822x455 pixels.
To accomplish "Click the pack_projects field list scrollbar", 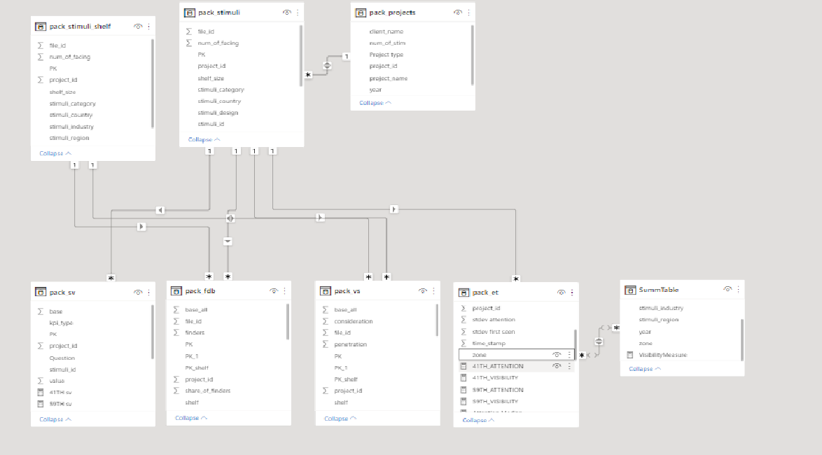I will click(473, 55).
